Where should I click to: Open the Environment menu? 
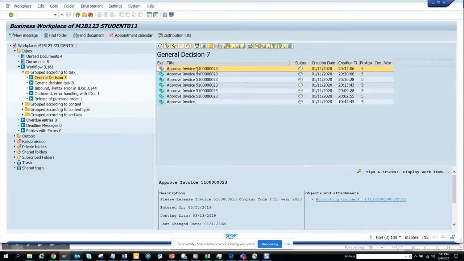click(x=92, y=6)
